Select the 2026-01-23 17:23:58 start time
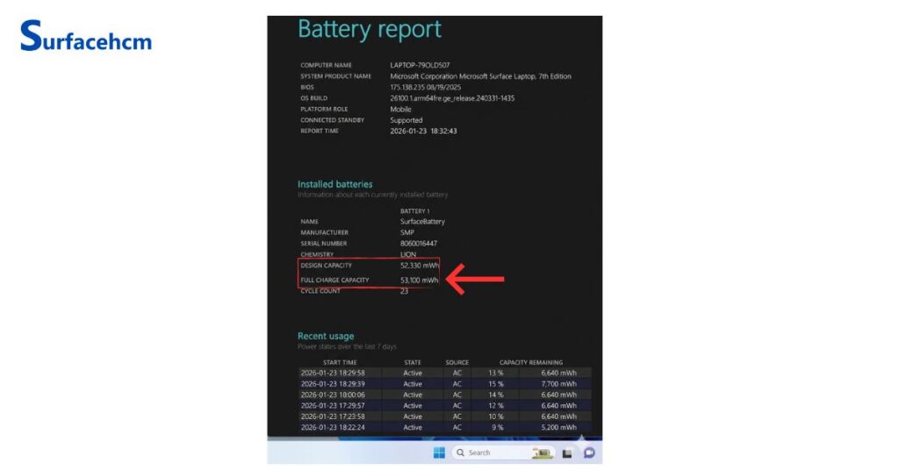 333,417
